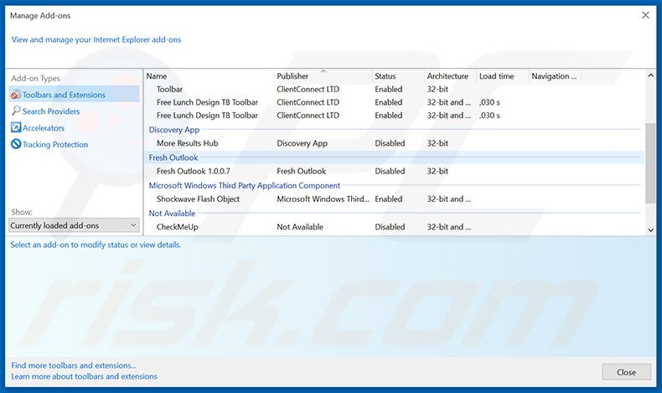Image resolution: width=662 pixels, height=393 pixels.
Task: Click Disabled status of CheckMeUp
Action: tap(390, 227)
